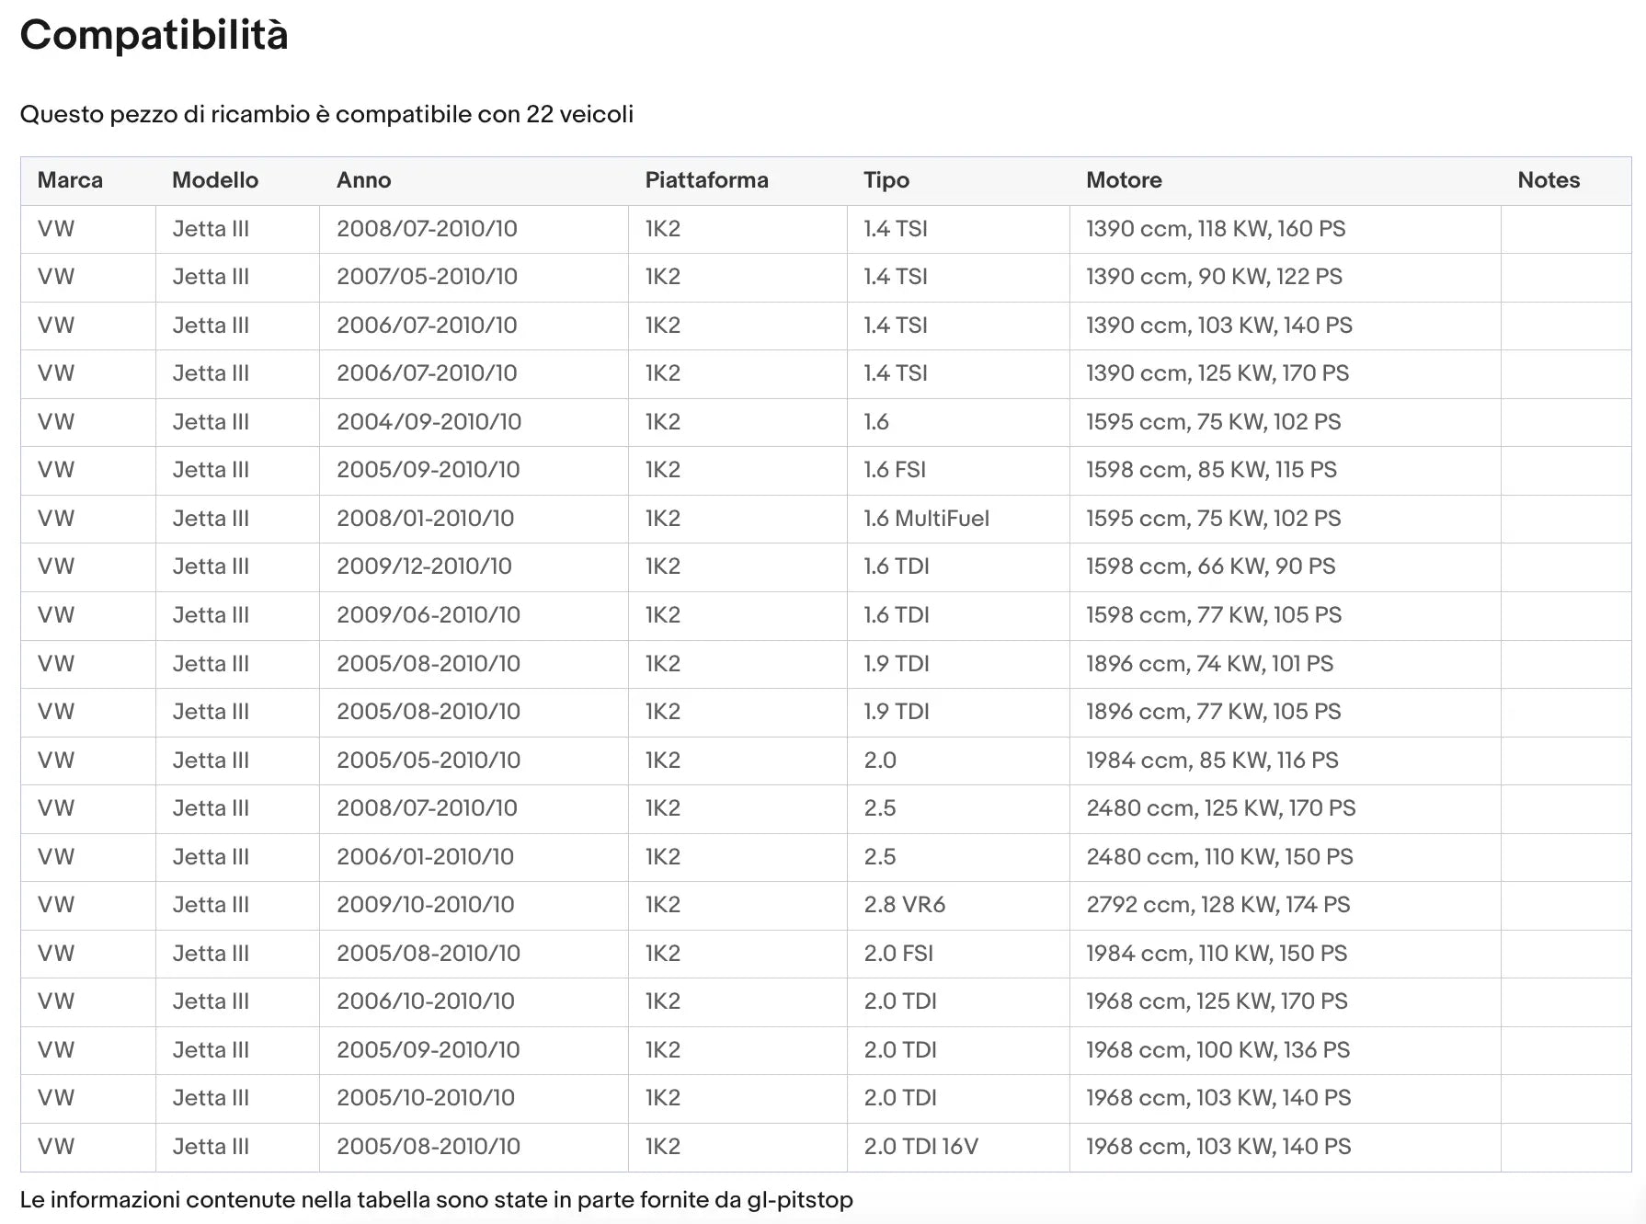The width and height of the screenshot is (1646, 1224).
Task: Click the gl-pitstop information footer text
Action: coord(436,1200)
